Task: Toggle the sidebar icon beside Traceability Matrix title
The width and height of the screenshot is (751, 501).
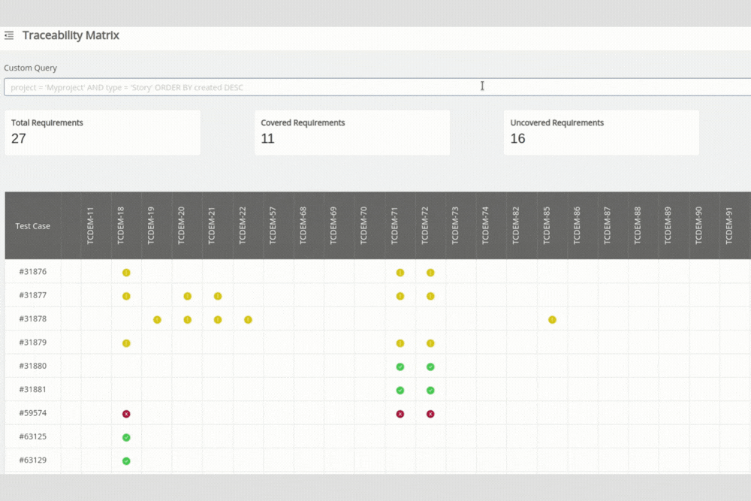Action: pos(9,35)
